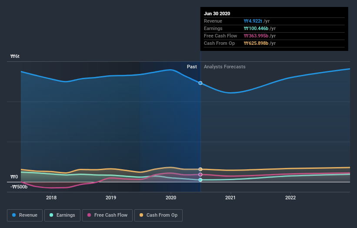Click the tooltip 'Earnings' row label
Image resolution: width=357 pixels, height=228 pixels.
(213, 28)
